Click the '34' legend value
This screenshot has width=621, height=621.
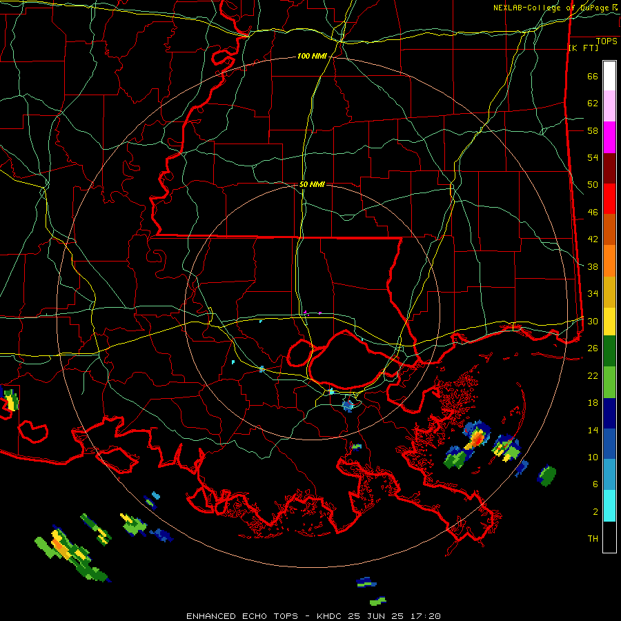click(x=593, y=294)
